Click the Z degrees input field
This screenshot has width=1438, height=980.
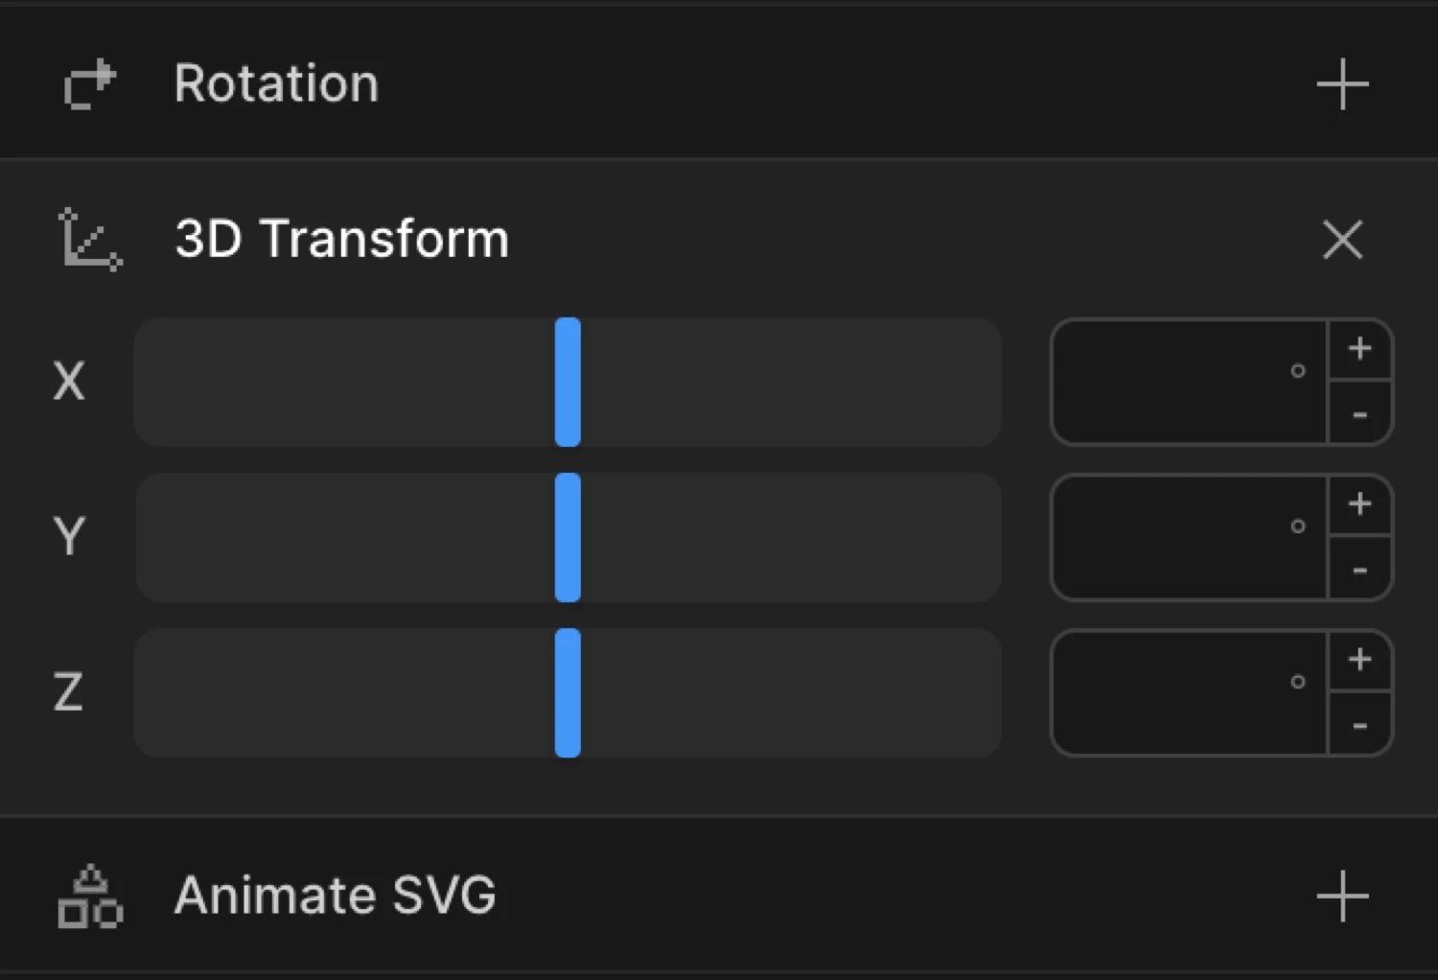[x=1189, y=692]
